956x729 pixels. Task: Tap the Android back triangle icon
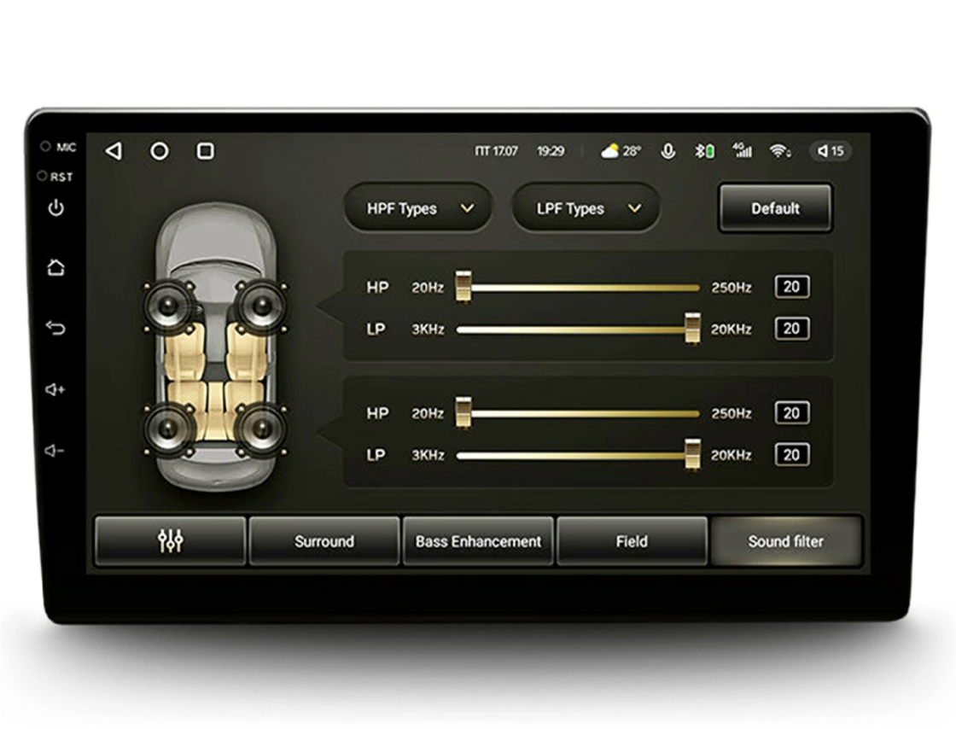tap(114, 150)
